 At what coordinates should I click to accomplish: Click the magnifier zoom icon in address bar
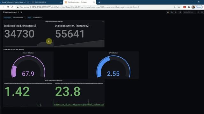(x=174, y=7)
